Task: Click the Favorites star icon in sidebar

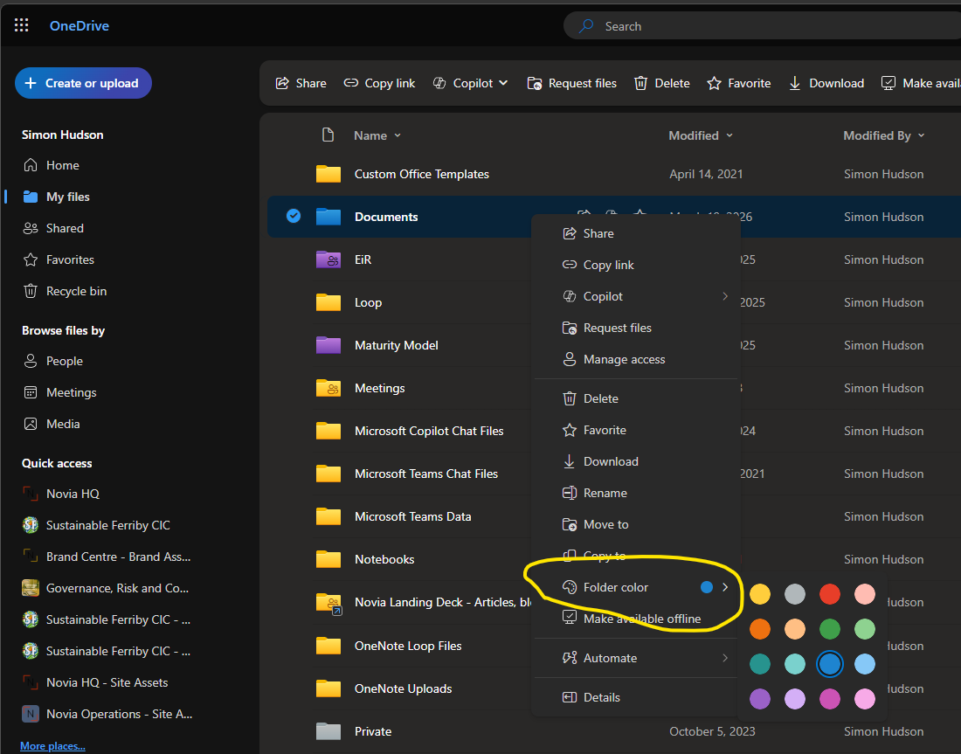Action: [x=31, y=259]
